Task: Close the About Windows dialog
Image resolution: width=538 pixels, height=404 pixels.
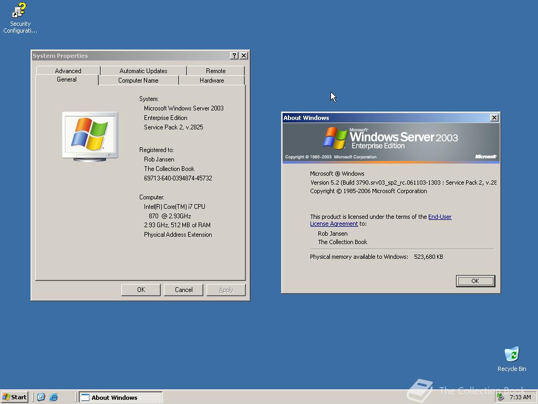Action: [x=494, y=118]
